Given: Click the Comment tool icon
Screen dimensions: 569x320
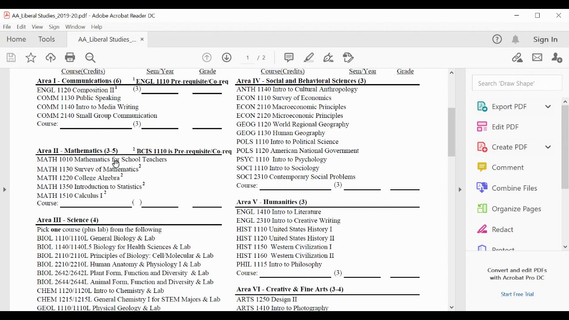Looking at the screenshot, I should pos(482,168).
